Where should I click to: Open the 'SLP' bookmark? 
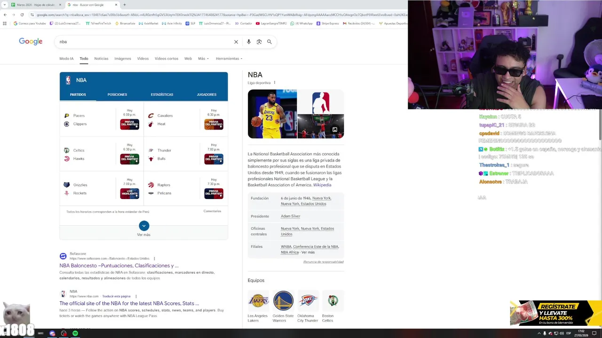(190, 23)
